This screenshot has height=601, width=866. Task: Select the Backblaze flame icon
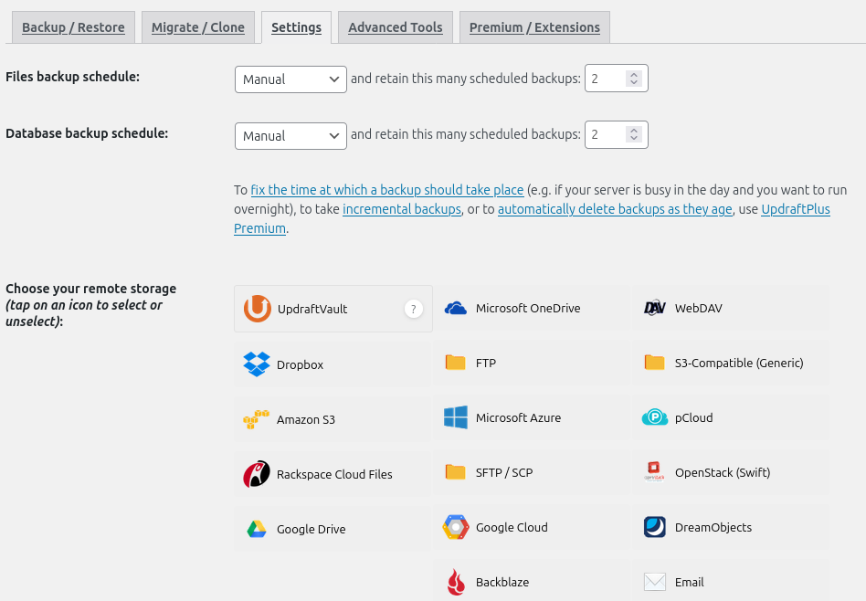[456, 582]
